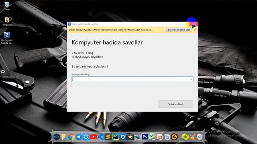257x144 pixels.
Task: Open the green plus antivirus icon in dock
Action: [185, 137]
